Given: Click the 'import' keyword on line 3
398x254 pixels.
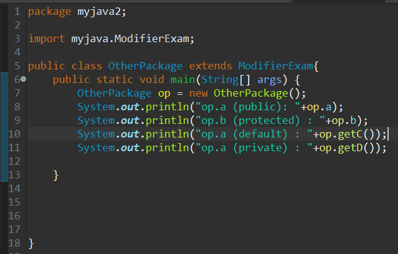Looking at the screenshot, I should [x=46, y=39].
